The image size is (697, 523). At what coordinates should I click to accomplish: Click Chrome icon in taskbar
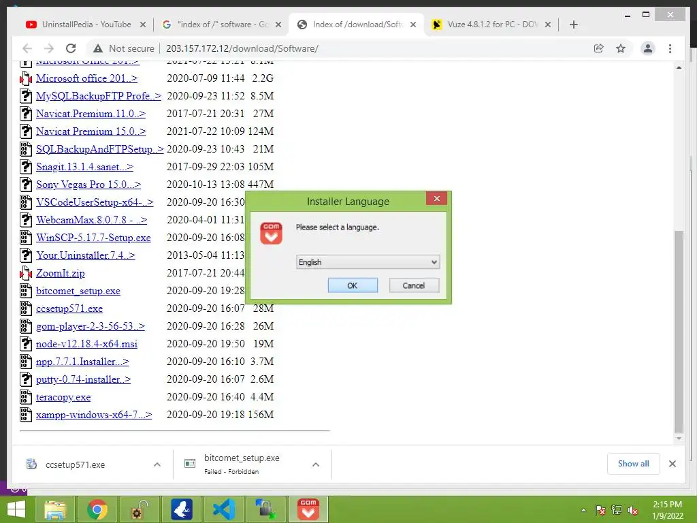97,509
